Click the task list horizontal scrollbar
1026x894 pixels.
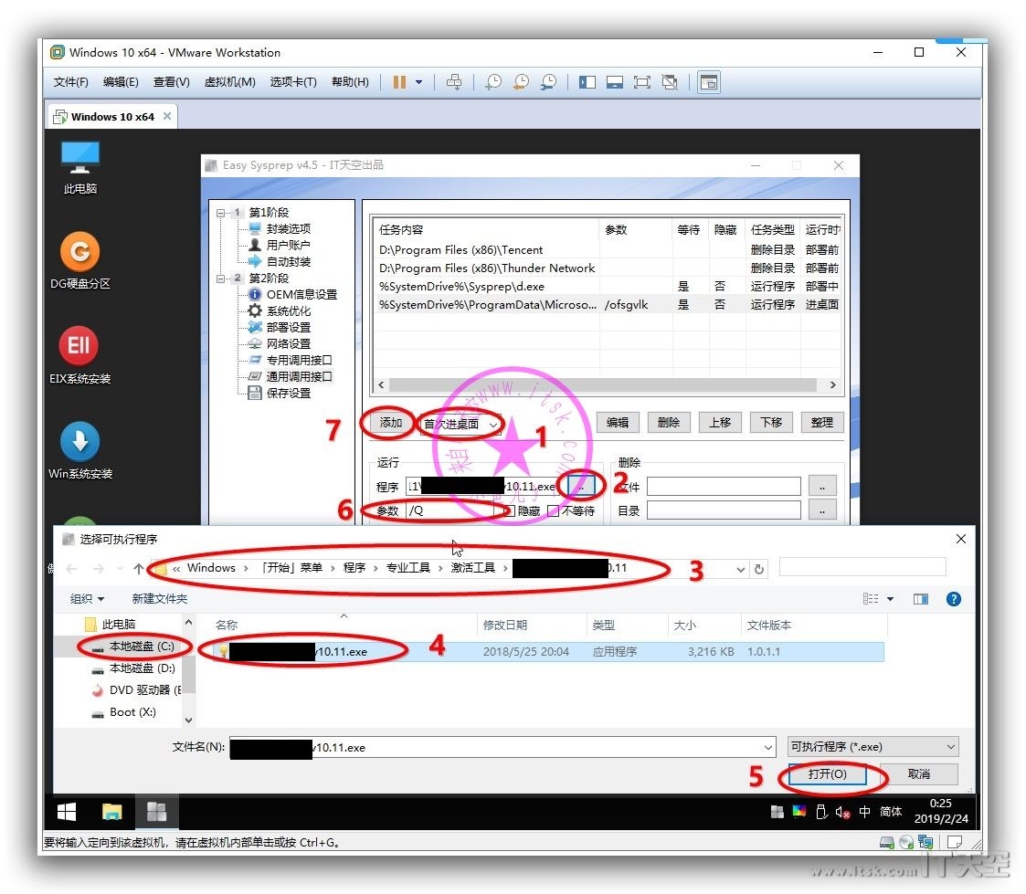(x=603, y=385)
